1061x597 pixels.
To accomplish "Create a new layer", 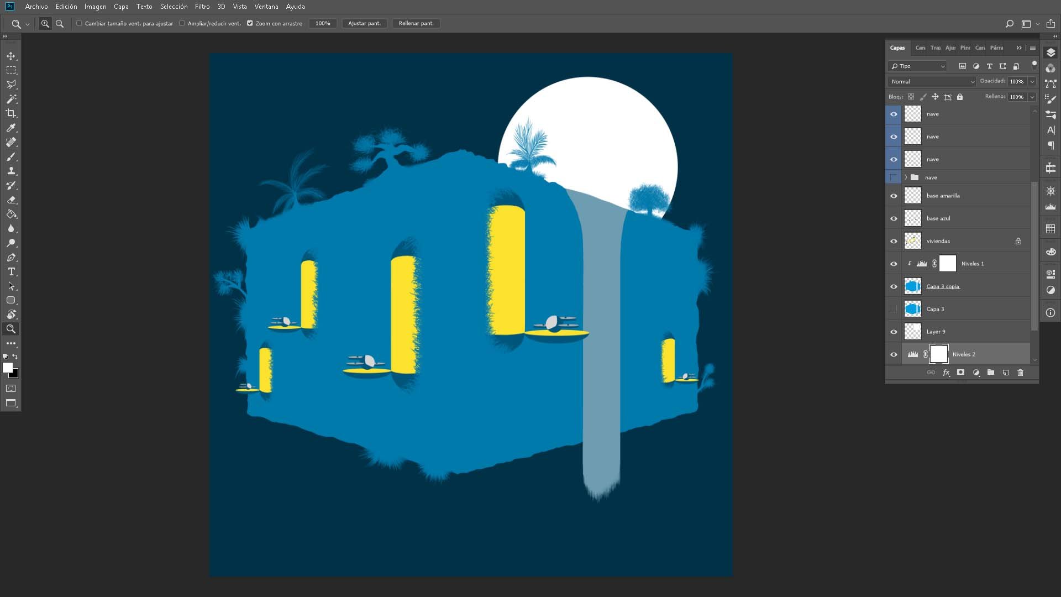I will pyautogui.click(x=1006, y=373).
